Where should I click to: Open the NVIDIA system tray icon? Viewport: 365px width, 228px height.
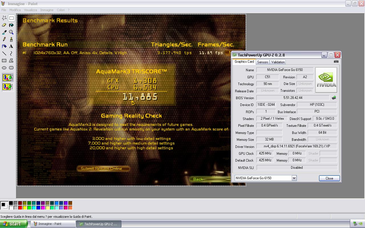360,224
